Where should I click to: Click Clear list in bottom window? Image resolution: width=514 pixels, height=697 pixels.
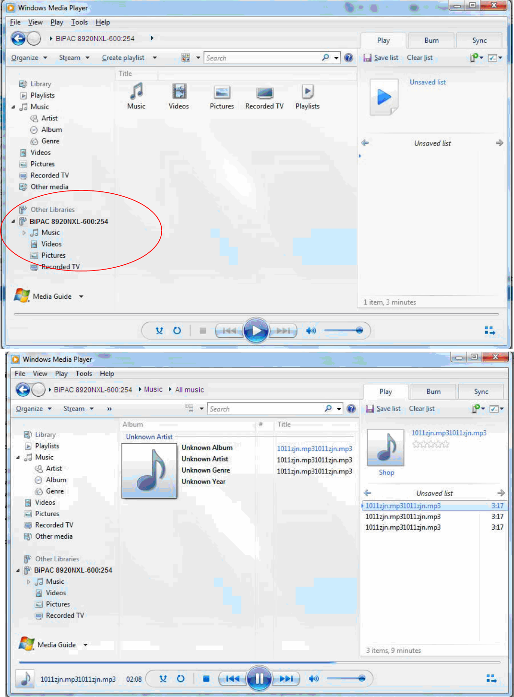tap(422, 409)
